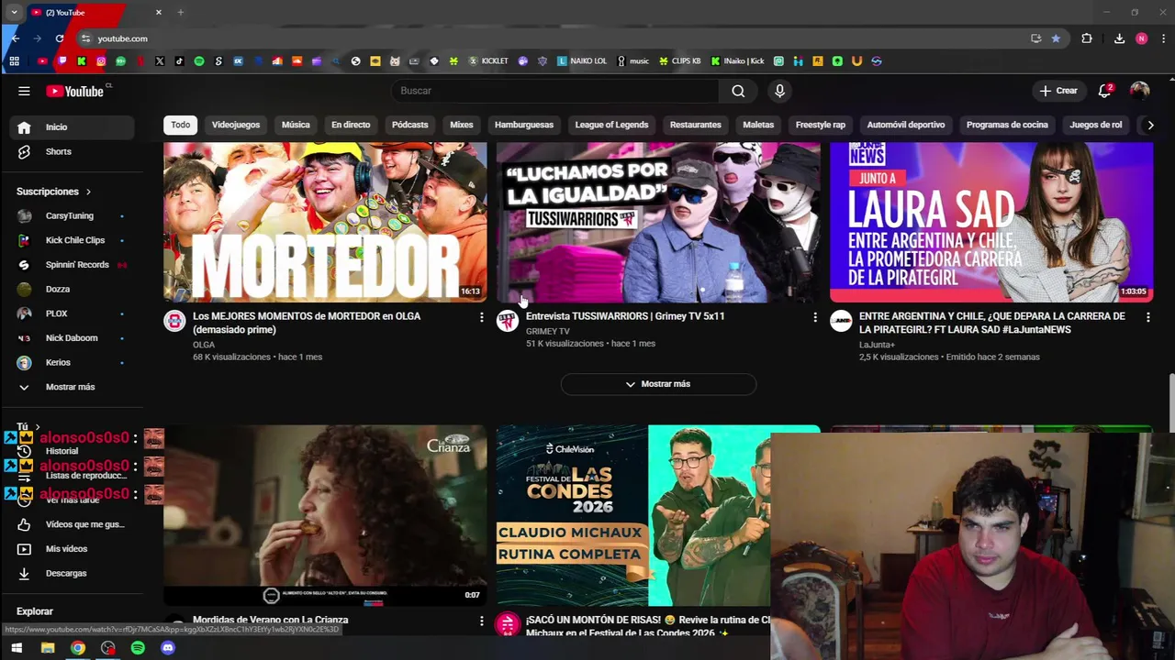Screen dimensions: 1175x660
Task: Reload the page
Action: pos(60,38)
